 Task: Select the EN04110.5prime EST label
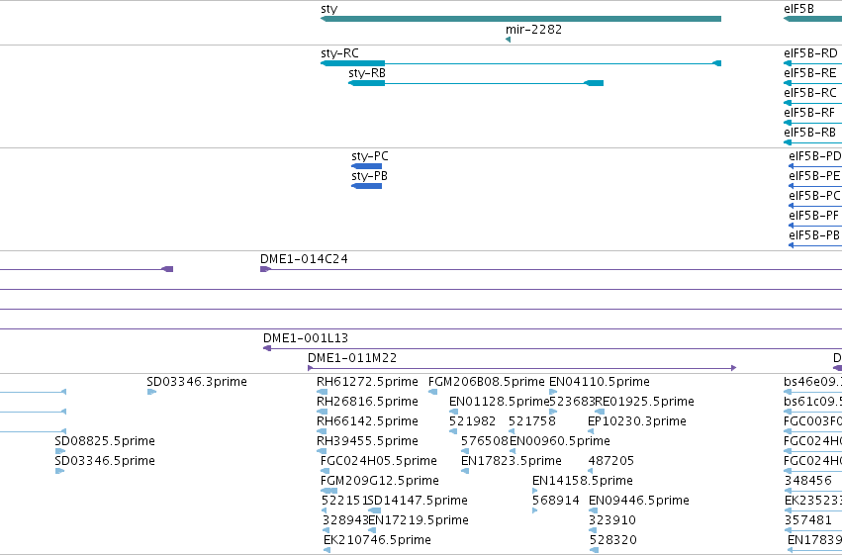pyautogui.click(x=600, y=382)
